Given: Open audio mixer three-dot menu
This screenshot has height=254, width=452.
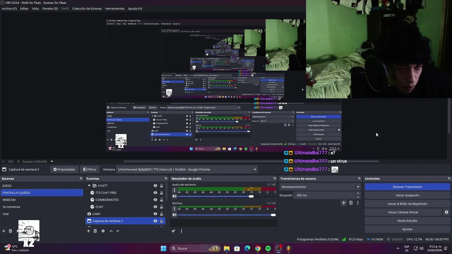Looking at the screenshot, I should coord(182,231).
